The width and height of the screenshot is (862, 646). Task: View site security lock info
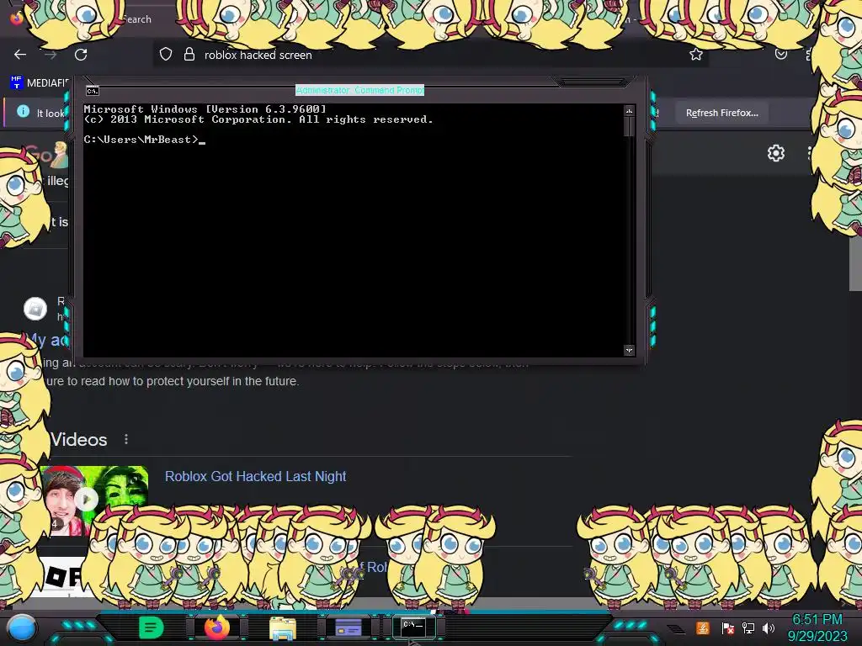tap(189, 55)
